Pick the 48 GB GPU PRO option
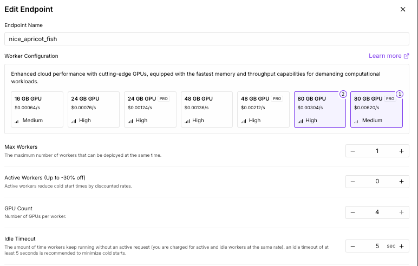This screenshot has height=266, width=418. coord(263,109)
